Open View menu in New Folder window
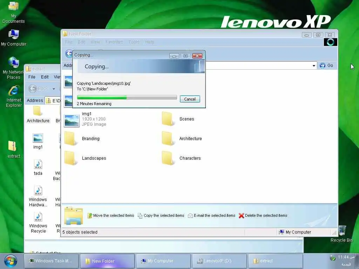359x269 pixels. pyautogui.click(x=95, y=42)
